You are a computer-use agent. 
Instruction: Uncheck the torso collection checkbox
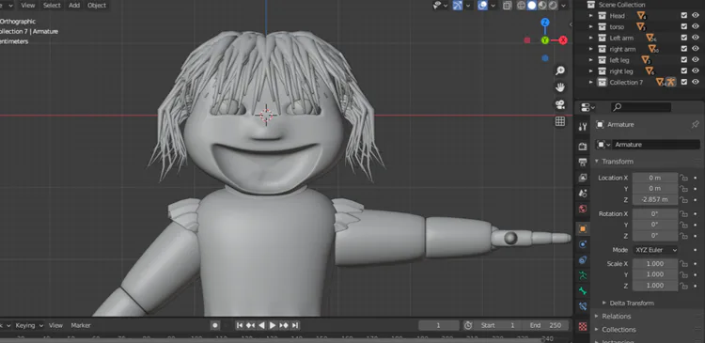(x=684, y=27)
